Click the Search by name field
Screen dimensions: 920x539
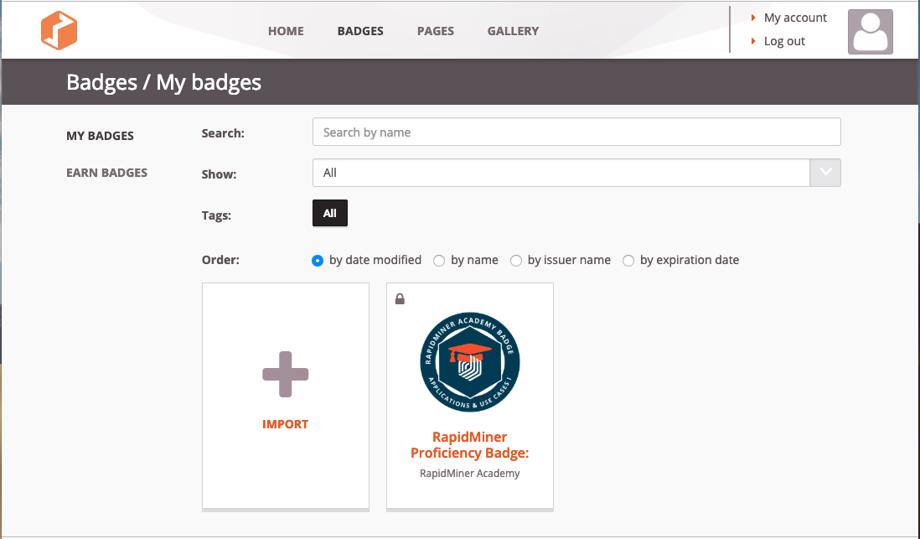(x=576, y=132)
